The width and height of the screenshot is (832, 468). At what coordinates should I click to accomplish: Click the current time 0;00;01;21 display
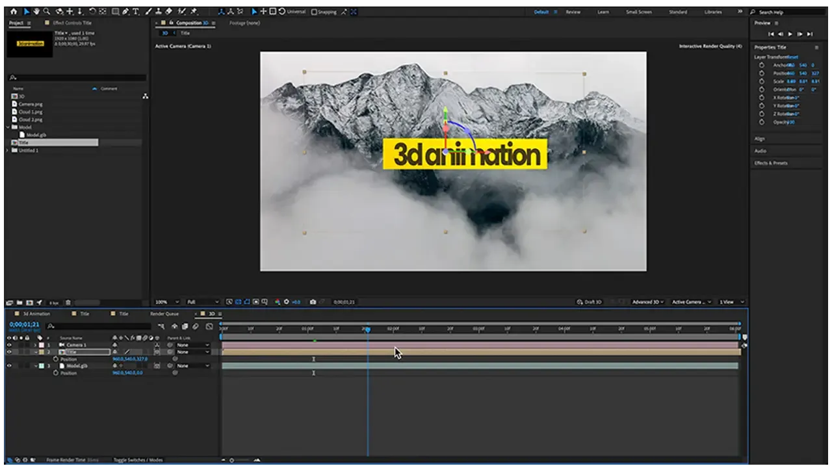point(25,324)
